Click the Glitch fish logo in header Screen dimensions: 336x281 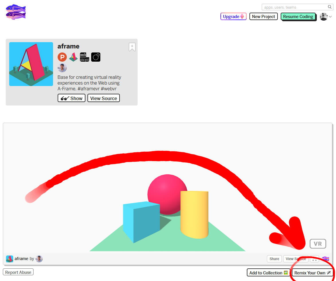tap(16, 12)
